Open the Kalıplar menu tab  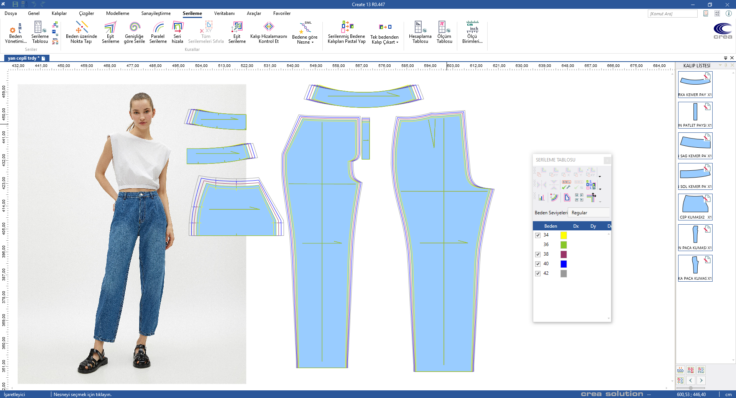59,13
